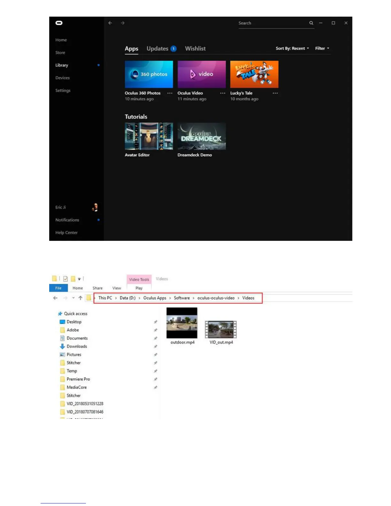Click Properties icon in quick access toolbar
This screenshot has height=506, width=391.
[x=65, y=279]
